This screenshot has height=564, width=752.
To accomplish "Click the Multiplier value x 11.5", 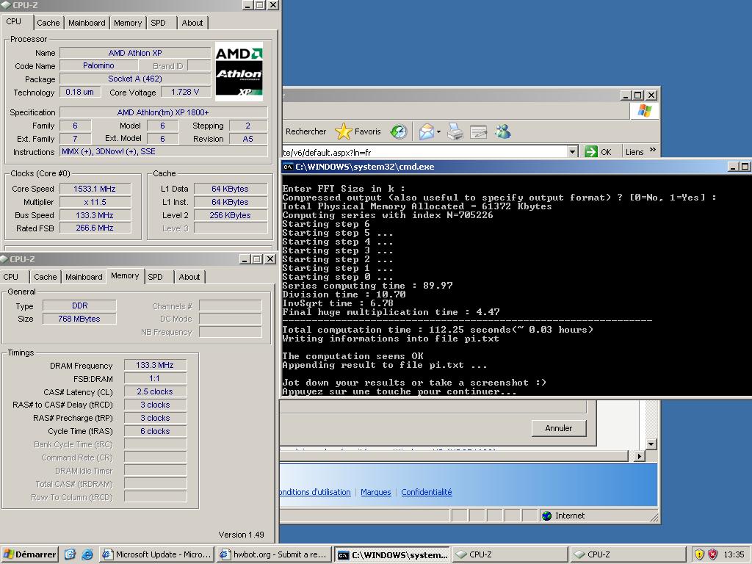I will (95, 202).
